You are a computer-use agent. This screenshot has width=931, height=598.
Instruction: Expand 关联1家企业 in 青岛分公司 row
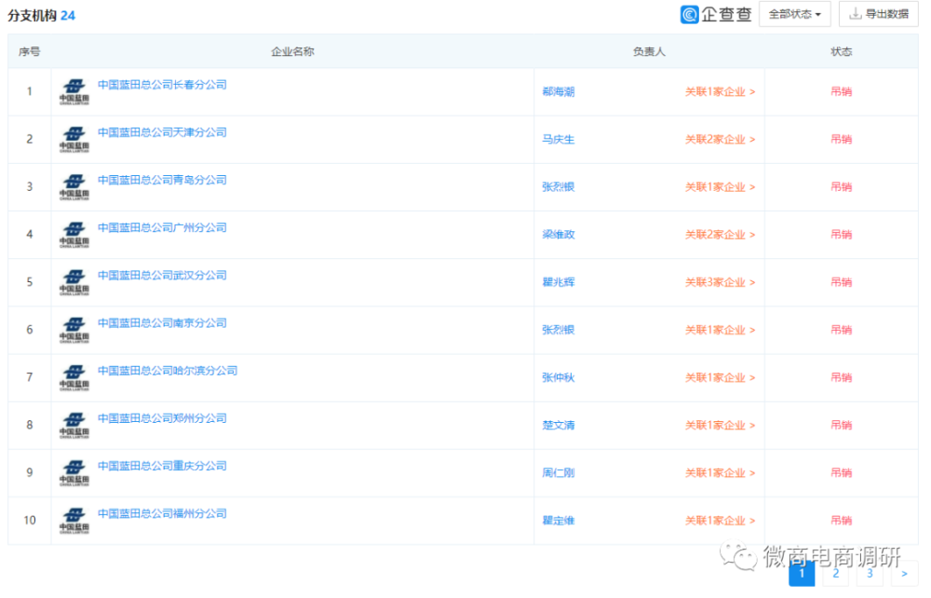pyautogui.click(x=720, y=187)
